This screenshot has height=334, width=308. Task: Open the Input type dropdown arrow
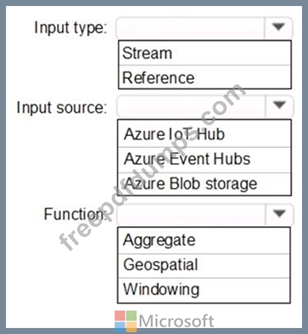coord(278,28)
